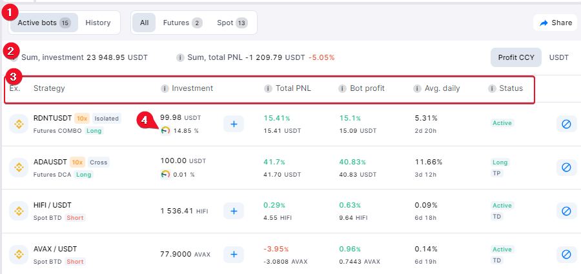The height and width of the screenshot is (274, 581).
Task: Click the info icon beside Bot profit header
Action: click(x=342, y=88)
